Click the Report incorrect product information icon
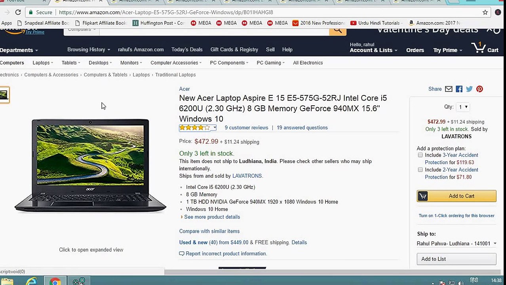506x285 pixels. (182, 254)
